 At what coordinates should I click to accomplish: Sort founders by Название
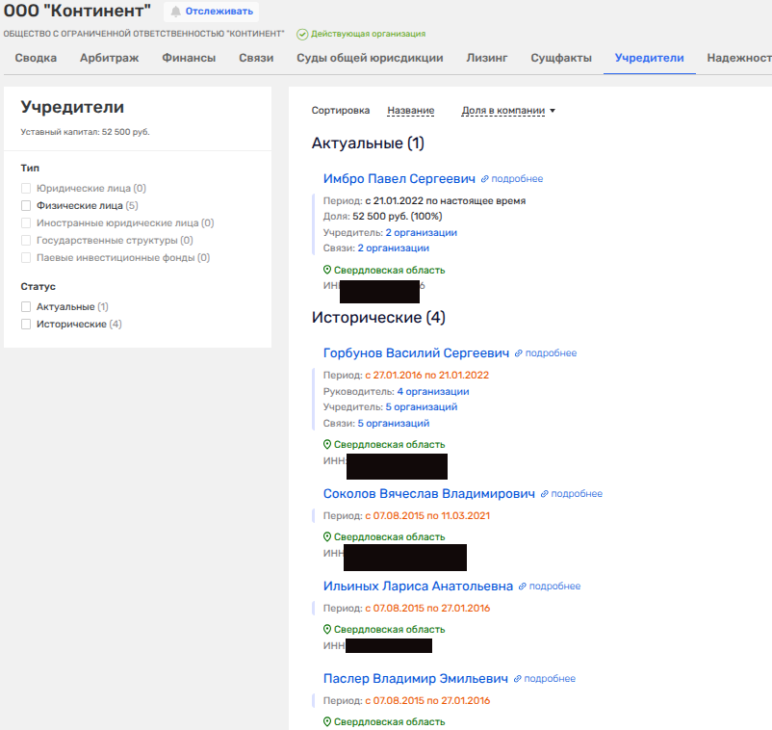pyautogui.click(x=410, y=111)
